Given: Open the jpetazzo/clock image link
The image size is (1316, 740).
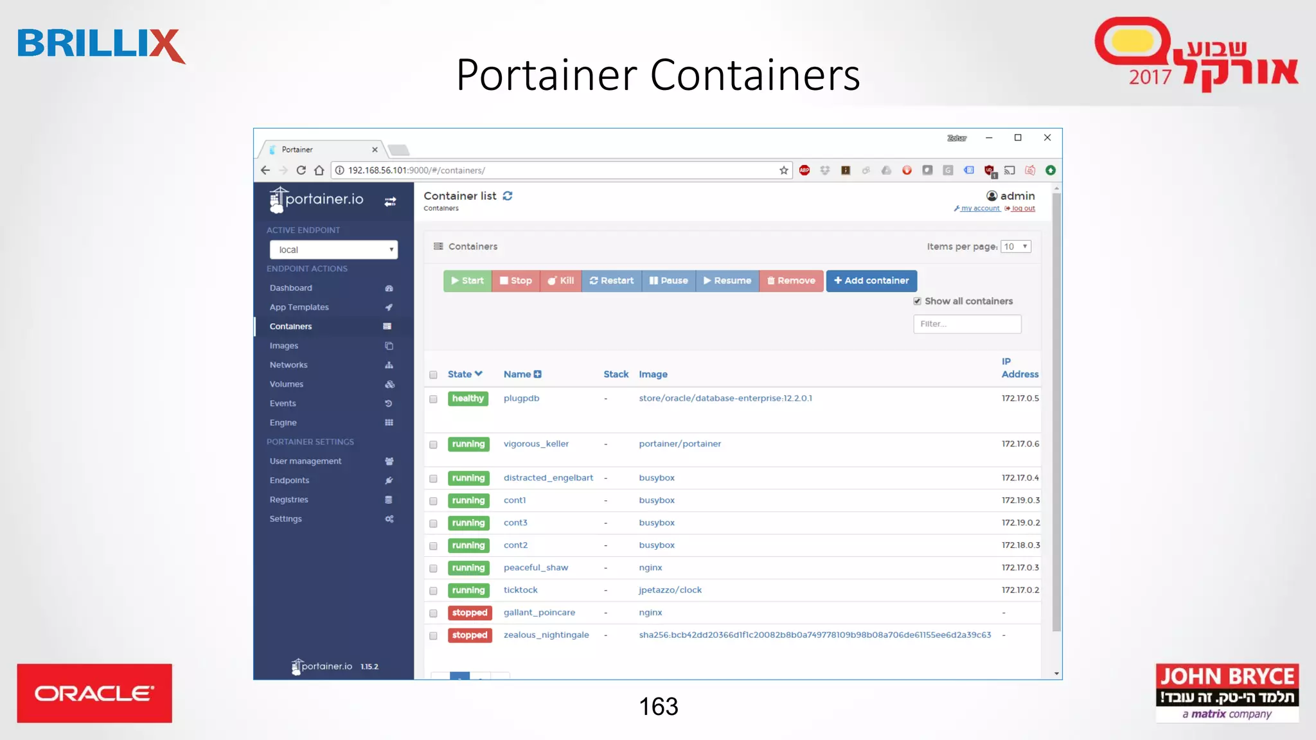Looking at the screenshot, I should point(670,590).
